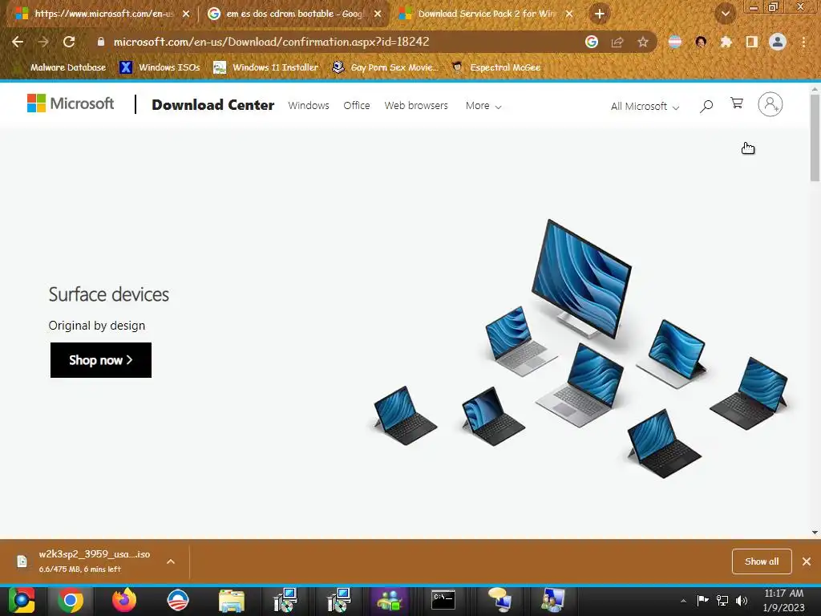Open the Espectral McGee bookmark

pos(495,67)
